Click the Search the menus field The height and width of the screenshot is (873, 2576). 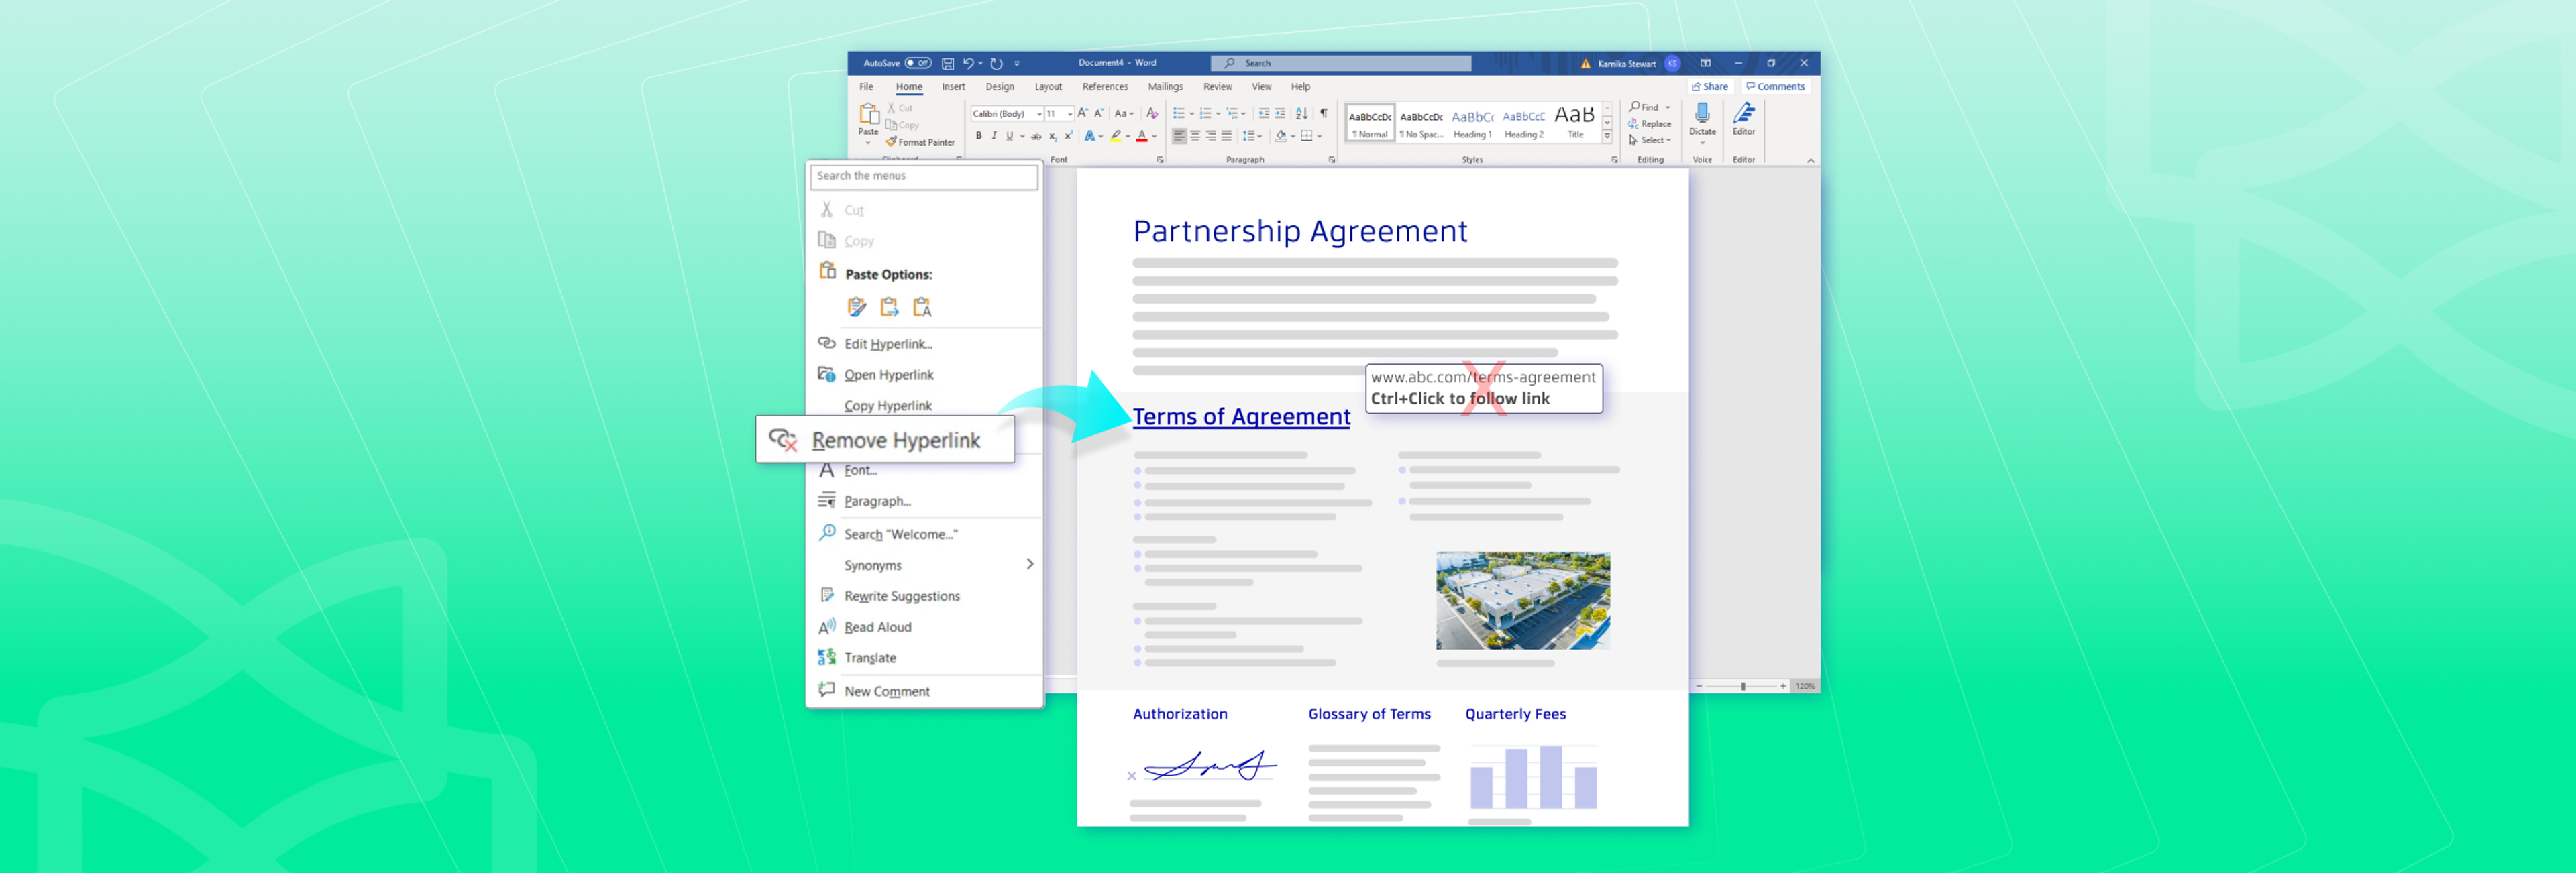923,176
